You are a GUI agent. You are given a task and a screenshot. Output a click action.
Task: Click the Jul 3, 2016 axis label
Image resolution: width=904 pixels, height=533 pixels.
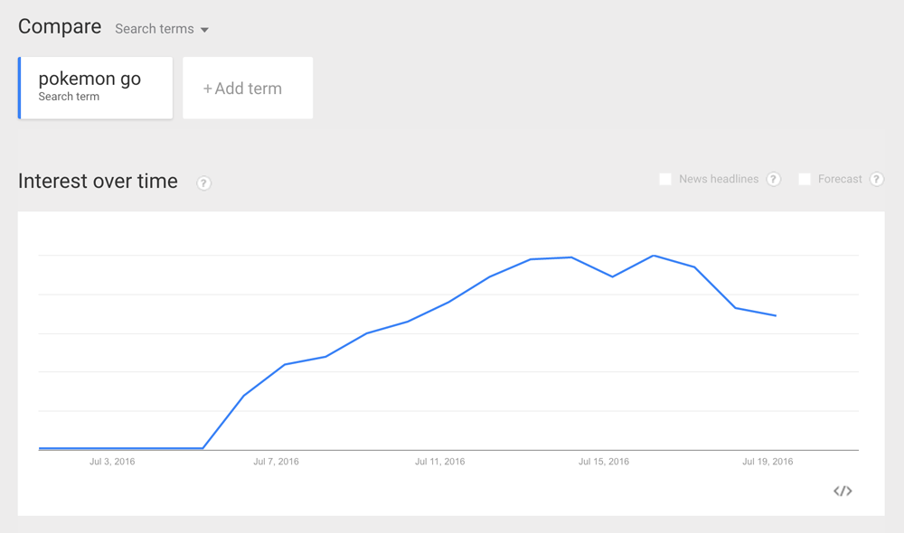click(x=112, y=462)
